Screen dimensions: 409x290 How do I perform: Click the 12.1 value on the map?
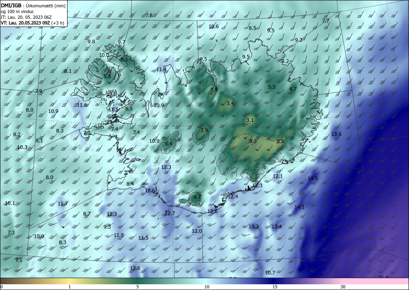(278, 176)
